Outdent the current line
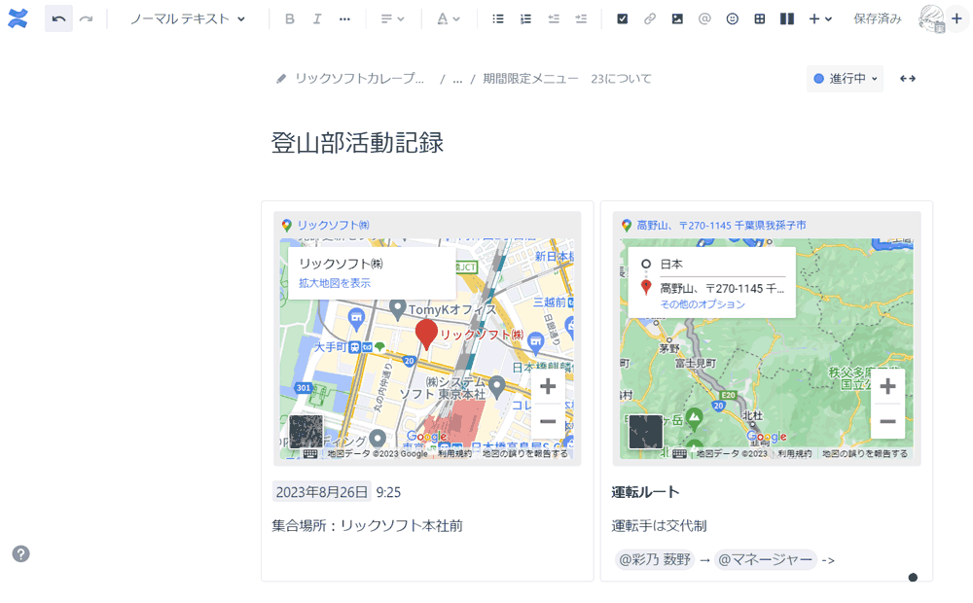973x603 pixels. click(554, 19)
